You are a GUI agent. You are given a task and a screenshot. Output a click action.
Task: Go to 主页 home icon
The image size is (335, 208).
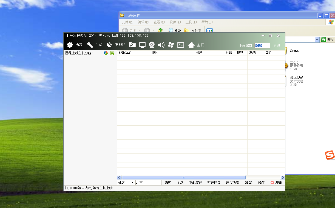click(x=191, y=45)
